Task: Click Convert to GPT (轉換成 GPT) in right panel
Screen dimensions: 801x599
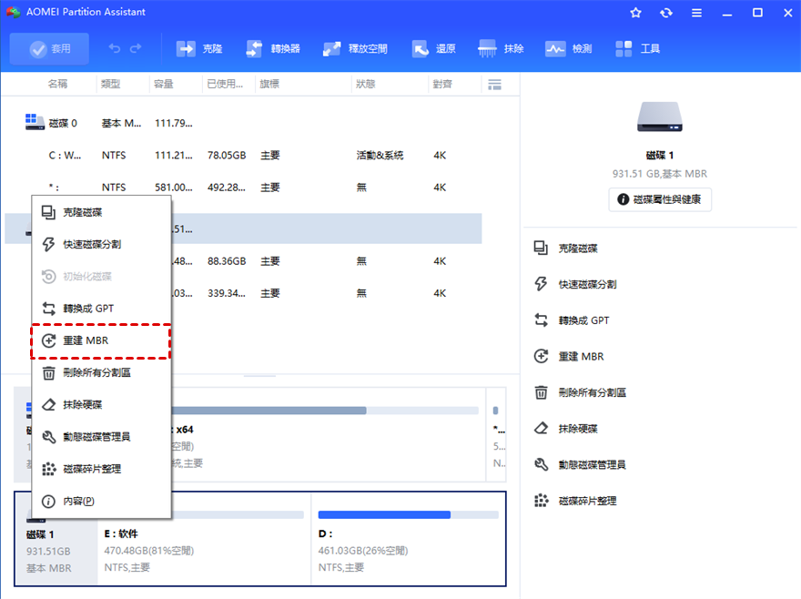Action: (x=583, y=320)
